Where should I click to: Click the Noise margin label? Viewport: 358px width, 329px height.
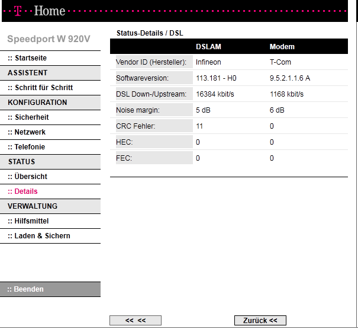coord(138,110)
